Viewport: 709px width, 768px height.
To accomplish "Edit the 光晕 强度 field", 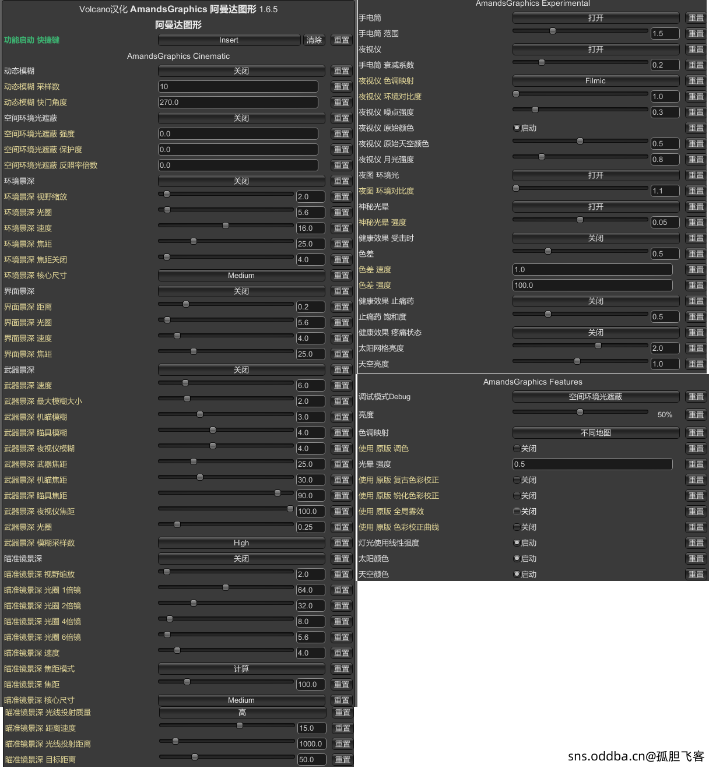I will pos(592,464).
